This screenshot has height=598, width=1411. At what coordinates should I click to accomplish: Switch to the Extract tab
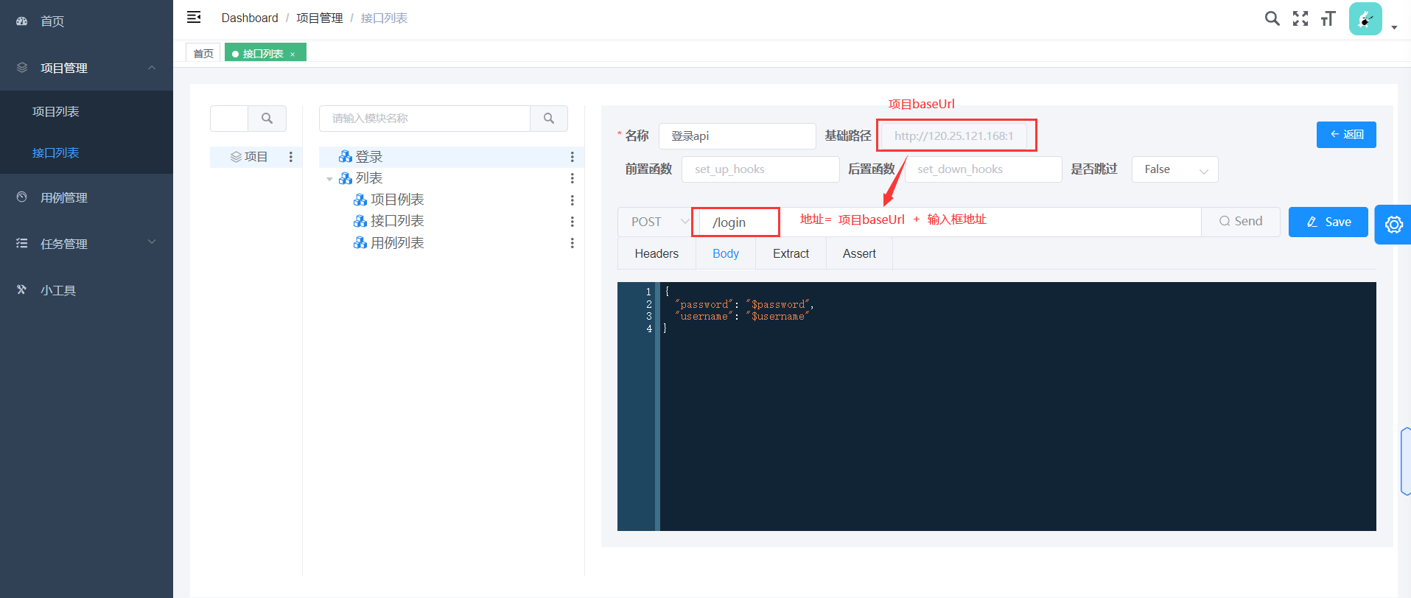pyautogui.click(x=791, y=253)
